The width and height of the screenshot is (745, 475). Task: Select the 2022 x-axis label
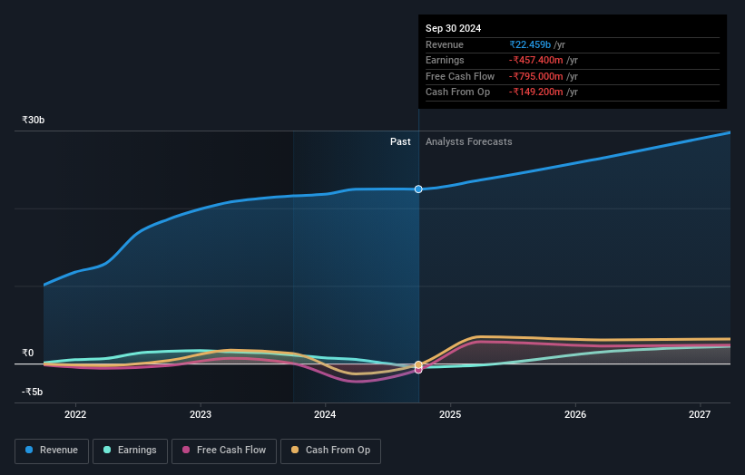click(75, 415)
